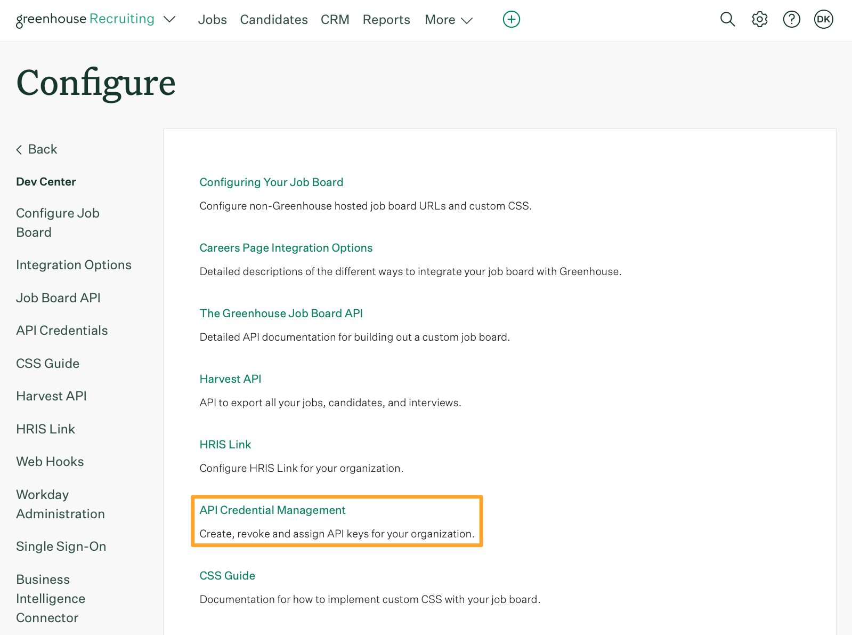The width and height of the screenshot is (852, 635).
Task: Click 'Documentation for how to implement custom CSS' text
Action: [370, 599]
